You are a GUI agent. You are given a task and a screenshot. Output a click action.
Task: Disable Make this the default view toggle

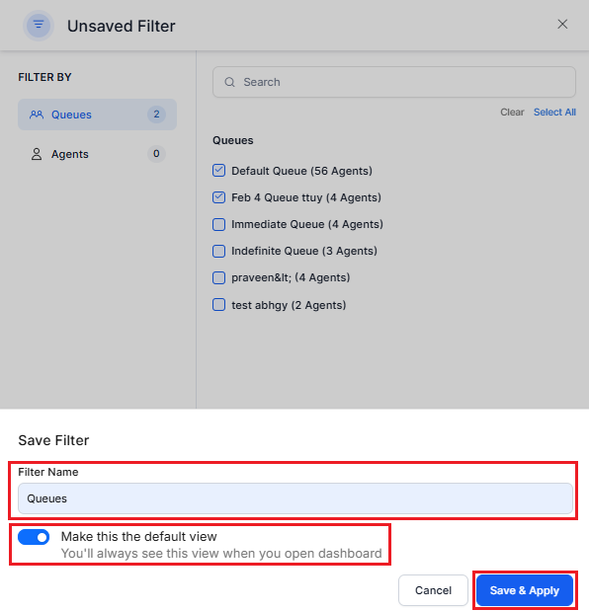click(34, 537)
